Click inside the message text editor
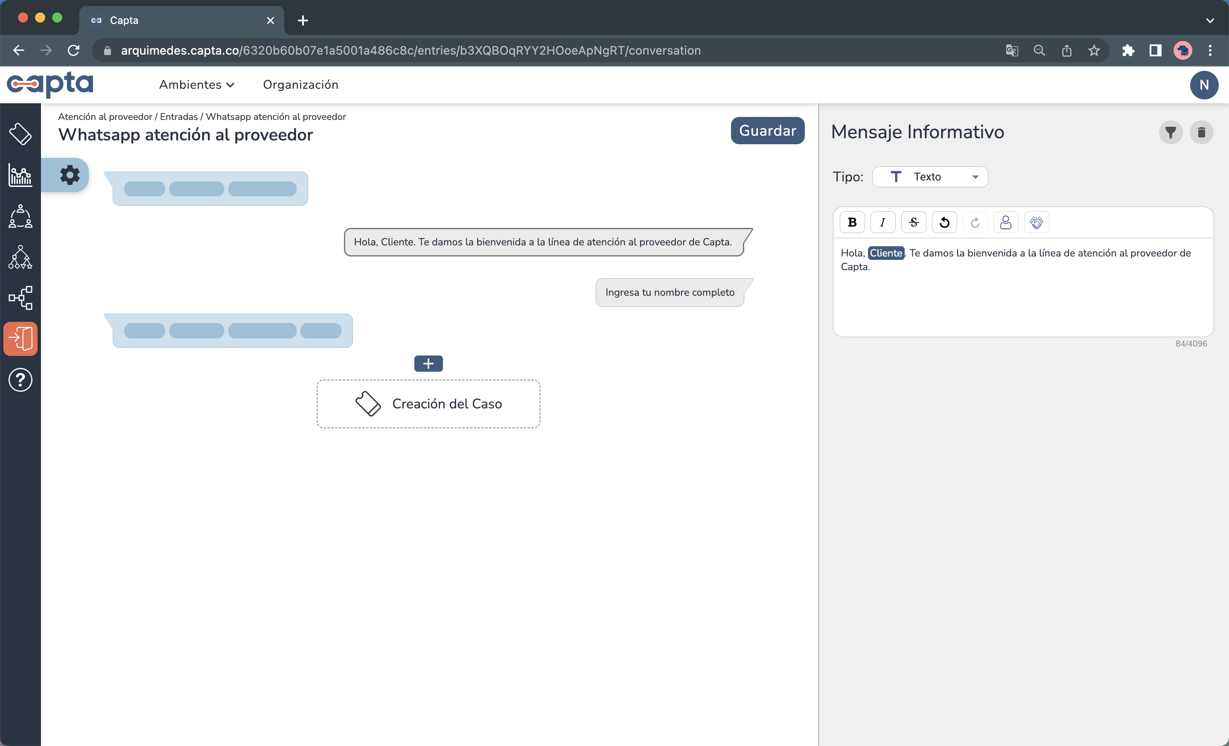The height and width of the screenshot is (746, 1229). click(1022, 299)
